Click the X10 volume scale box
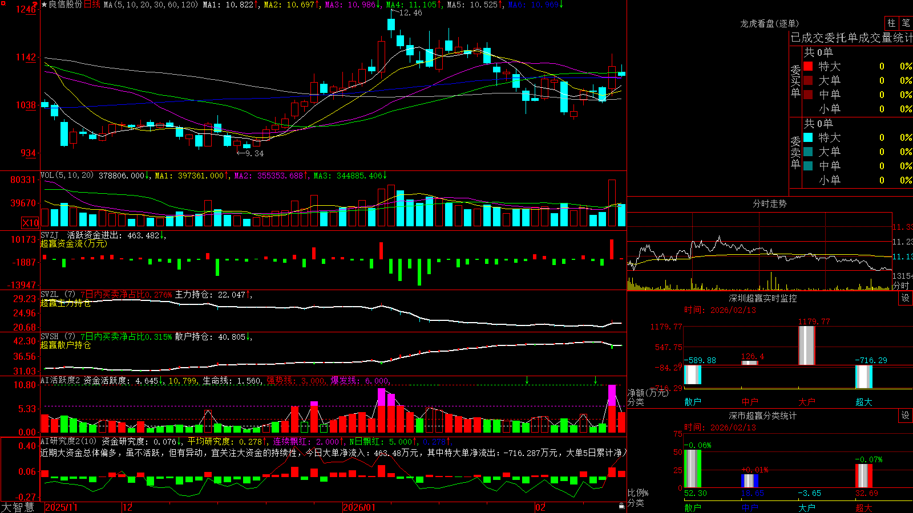The width and height of the screenshot is (913, 513). click(30, 223)
